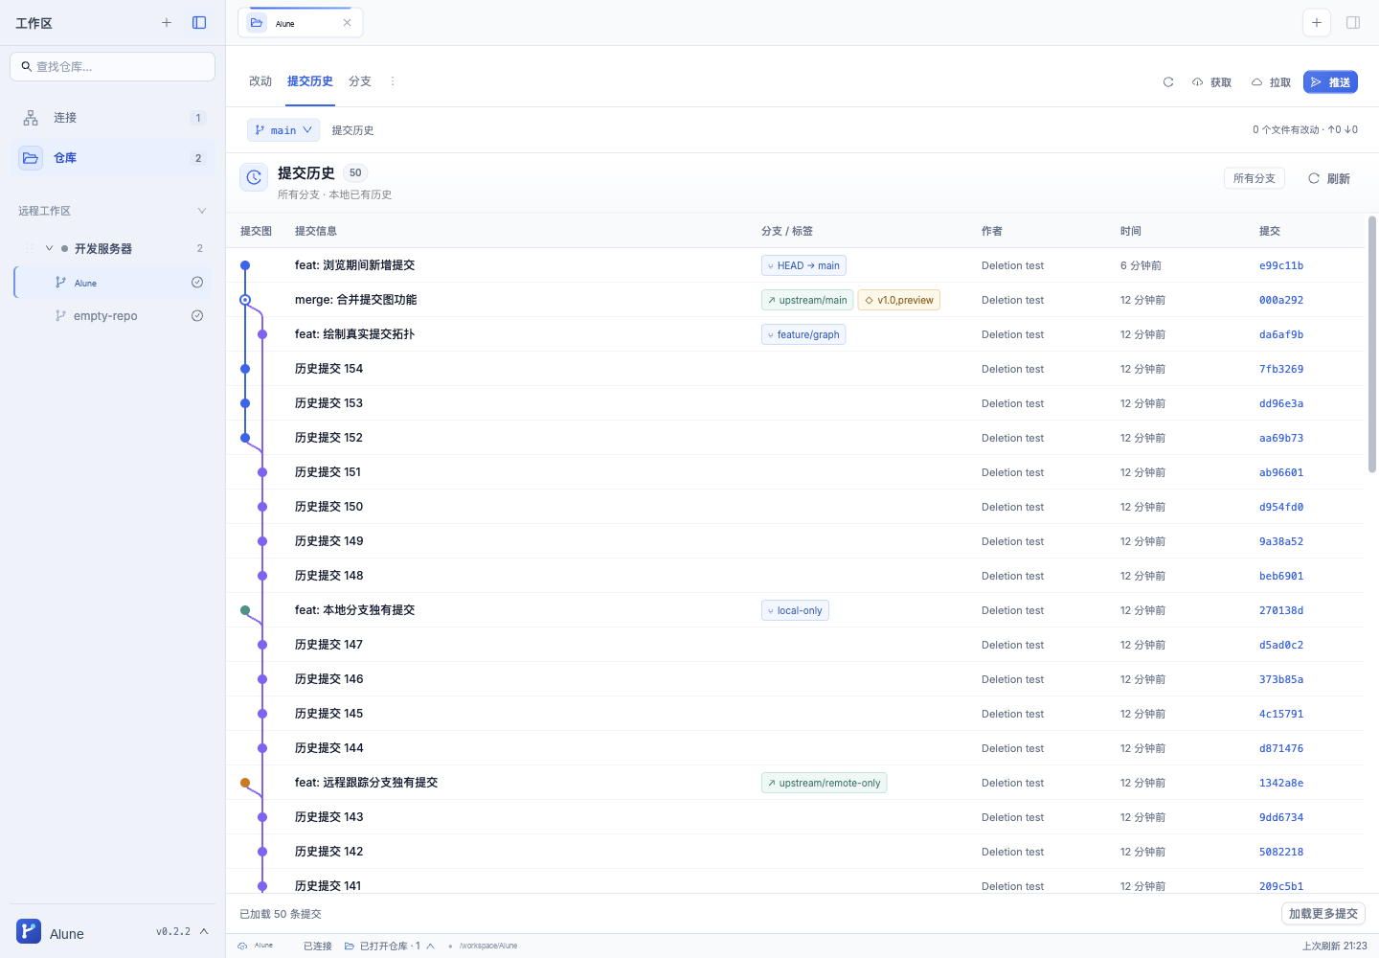Screen dimensions: 1379x958
Task: Open commit hash 000a292
Action: click(x=1281, y=300)
